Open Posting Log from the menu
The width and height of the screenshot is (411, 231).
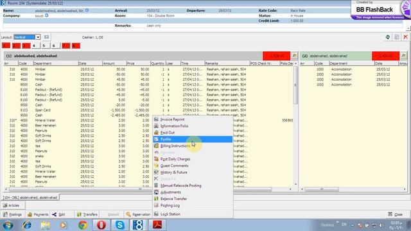coord(170,205)
